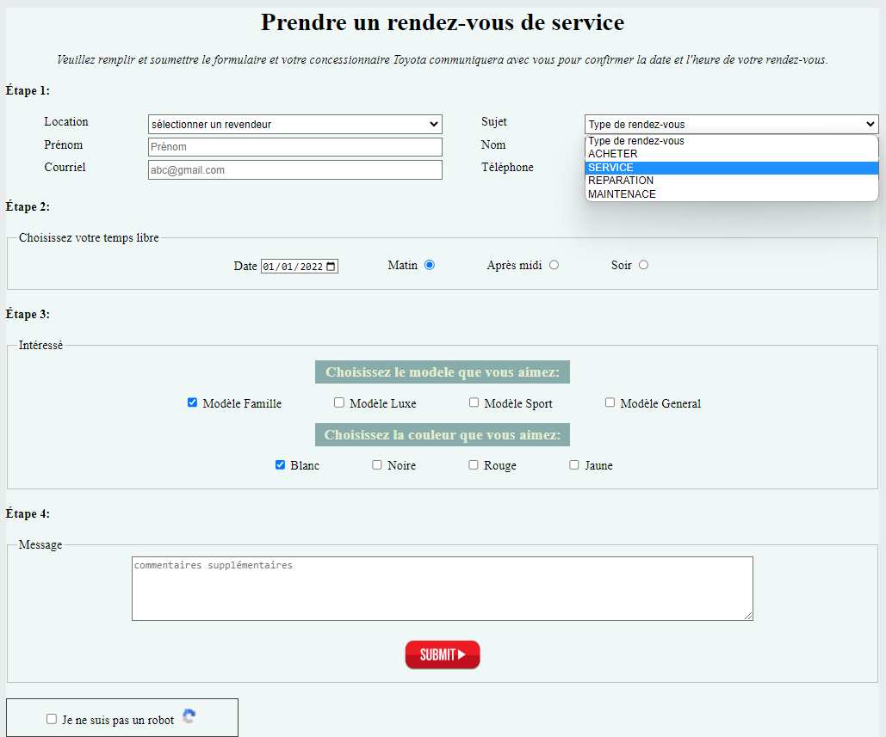Screen dimensions: 886x737
Task: Check the Modèle Sport option
Action: click(474, 402)
